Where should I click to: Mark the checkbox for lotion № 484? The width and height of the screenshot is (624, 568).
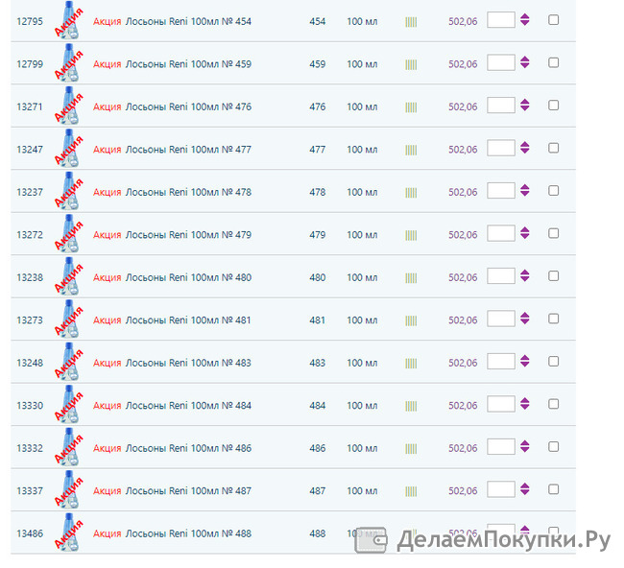pyautogui.click(x=553, y=404)
